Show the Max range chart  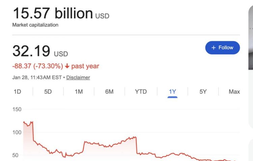[234, 92]
